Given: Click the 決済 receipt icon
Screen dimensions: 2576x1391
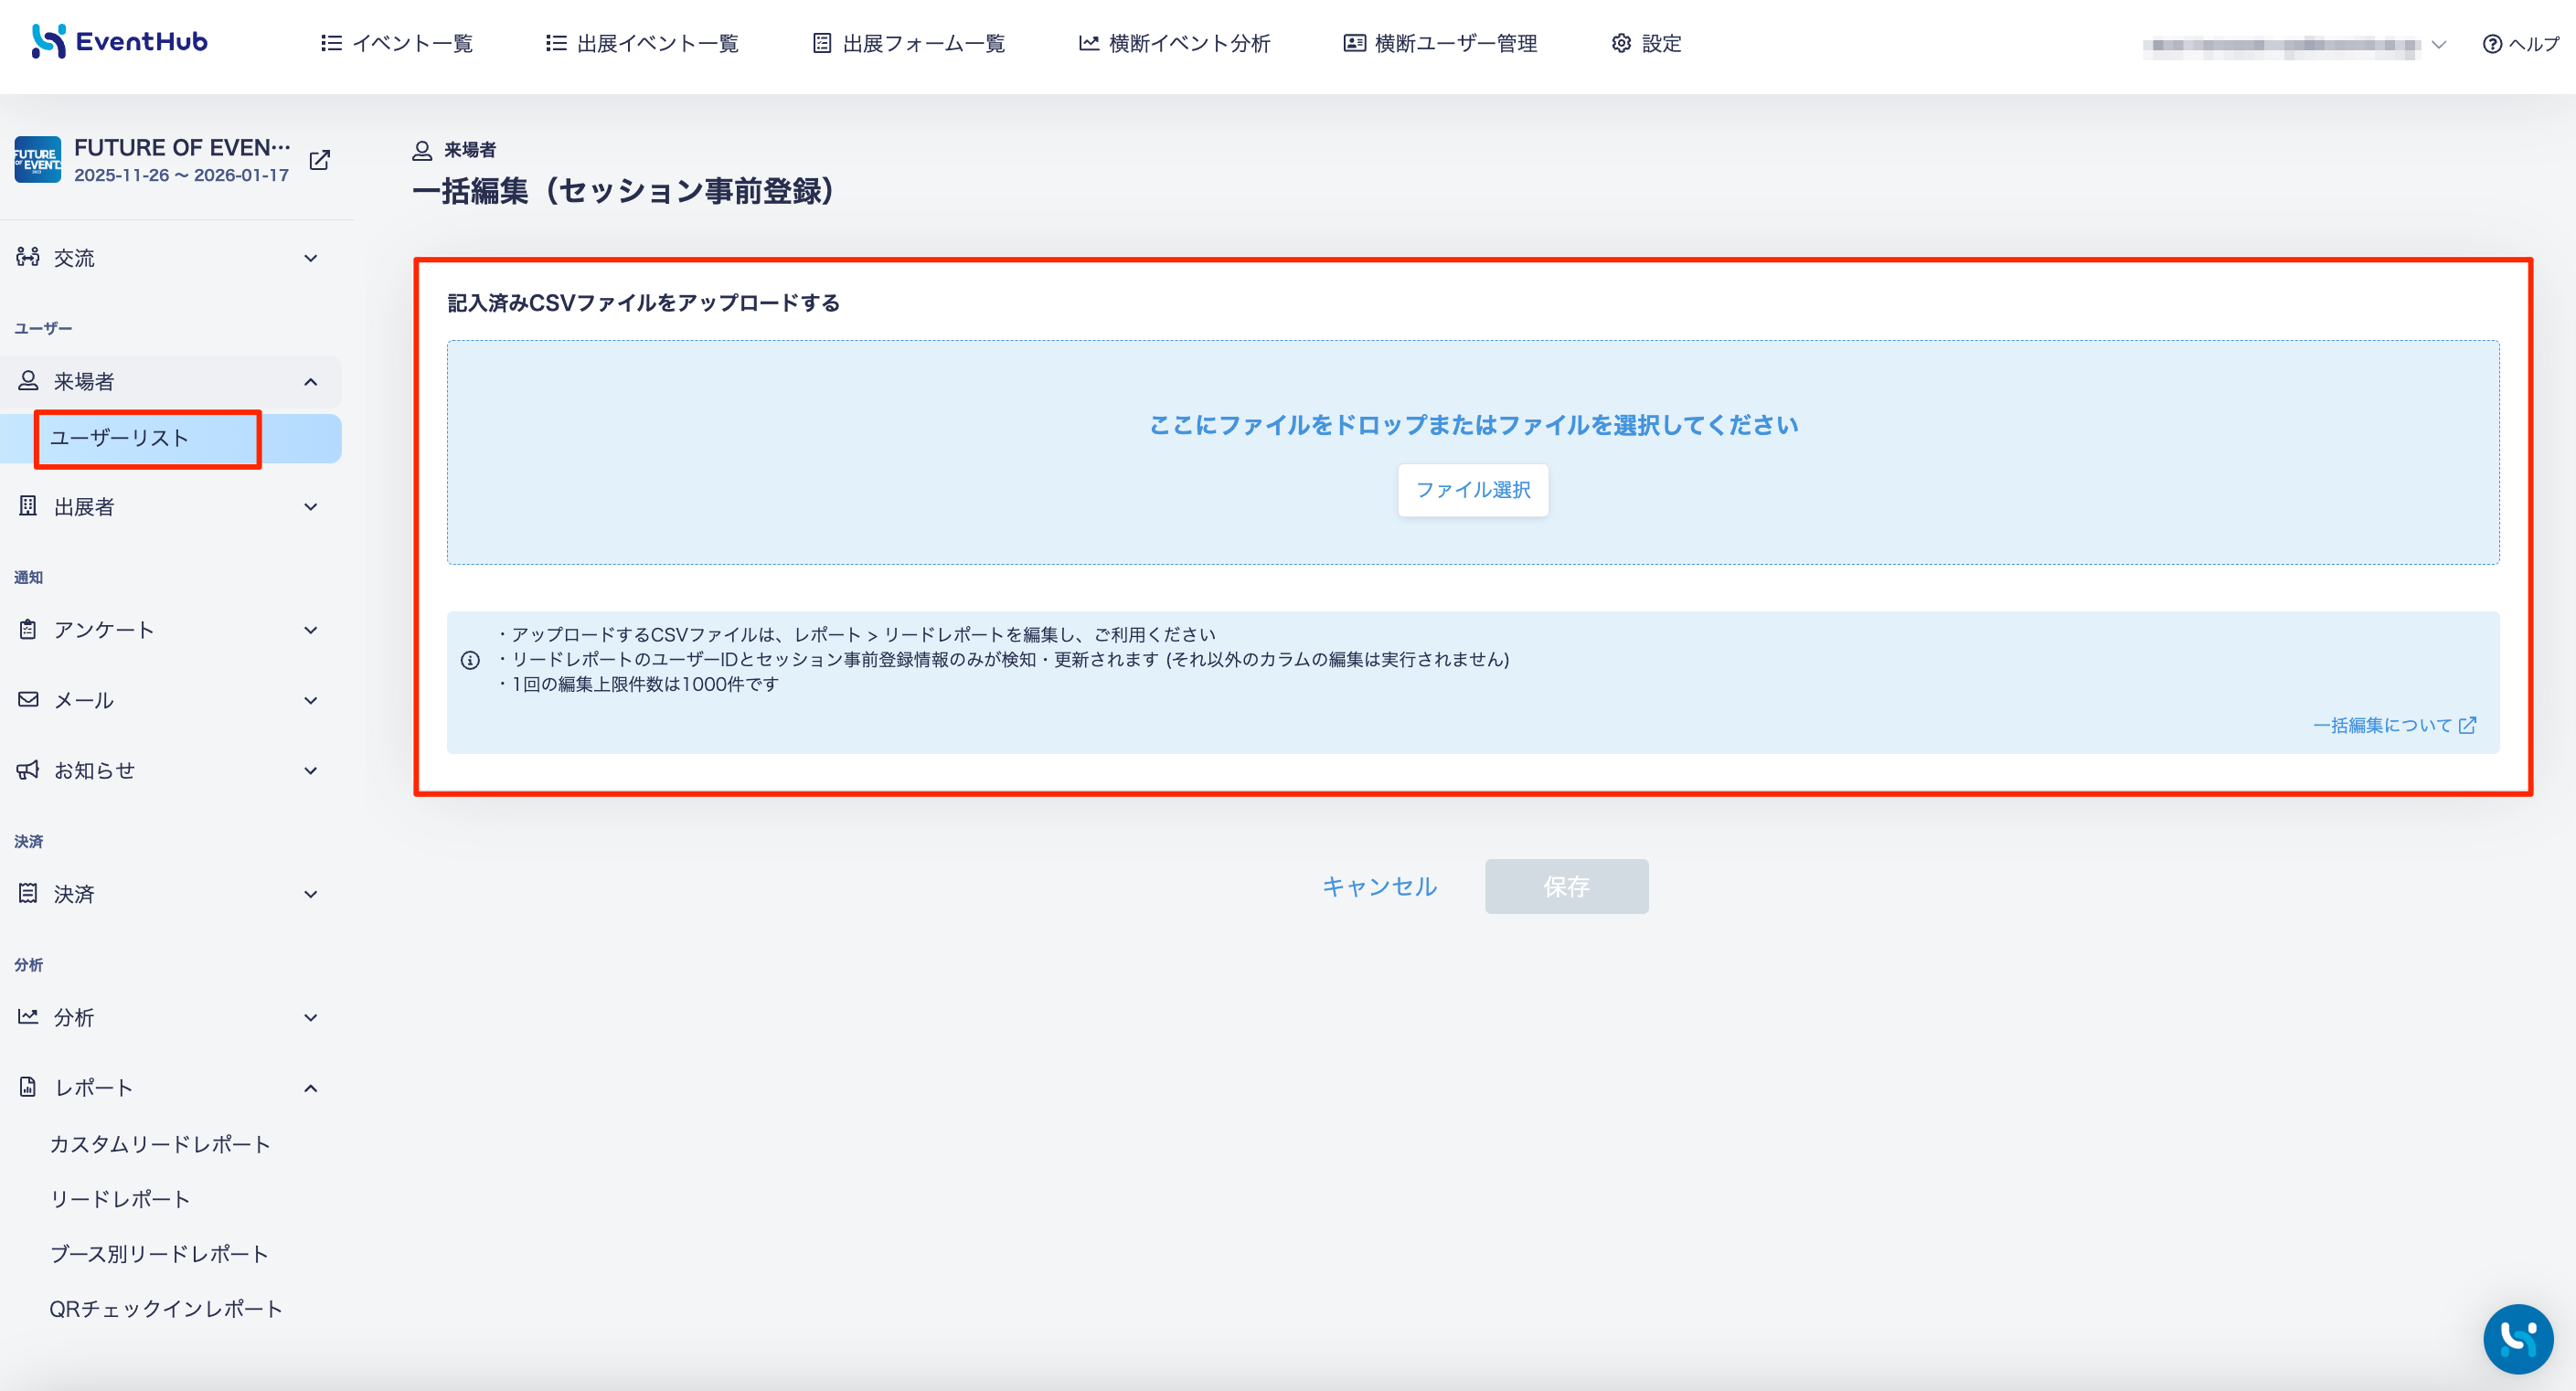Looking at the screenshot, I should pyautogui.click(x=28, y=893).
